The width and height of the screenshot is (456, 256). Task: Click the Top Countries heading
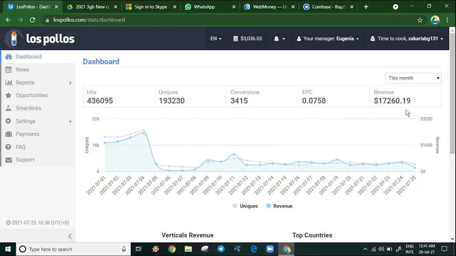[x=312, y=235]
